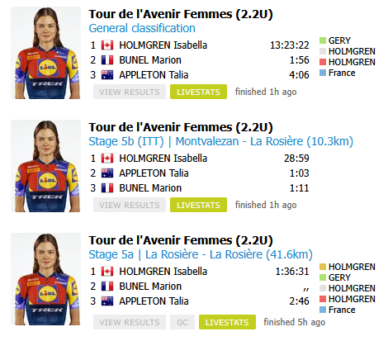This screenshot has width=388, height=341.
Task: Click LIVESTATS button under General classification
Action: tap(198, 92)
